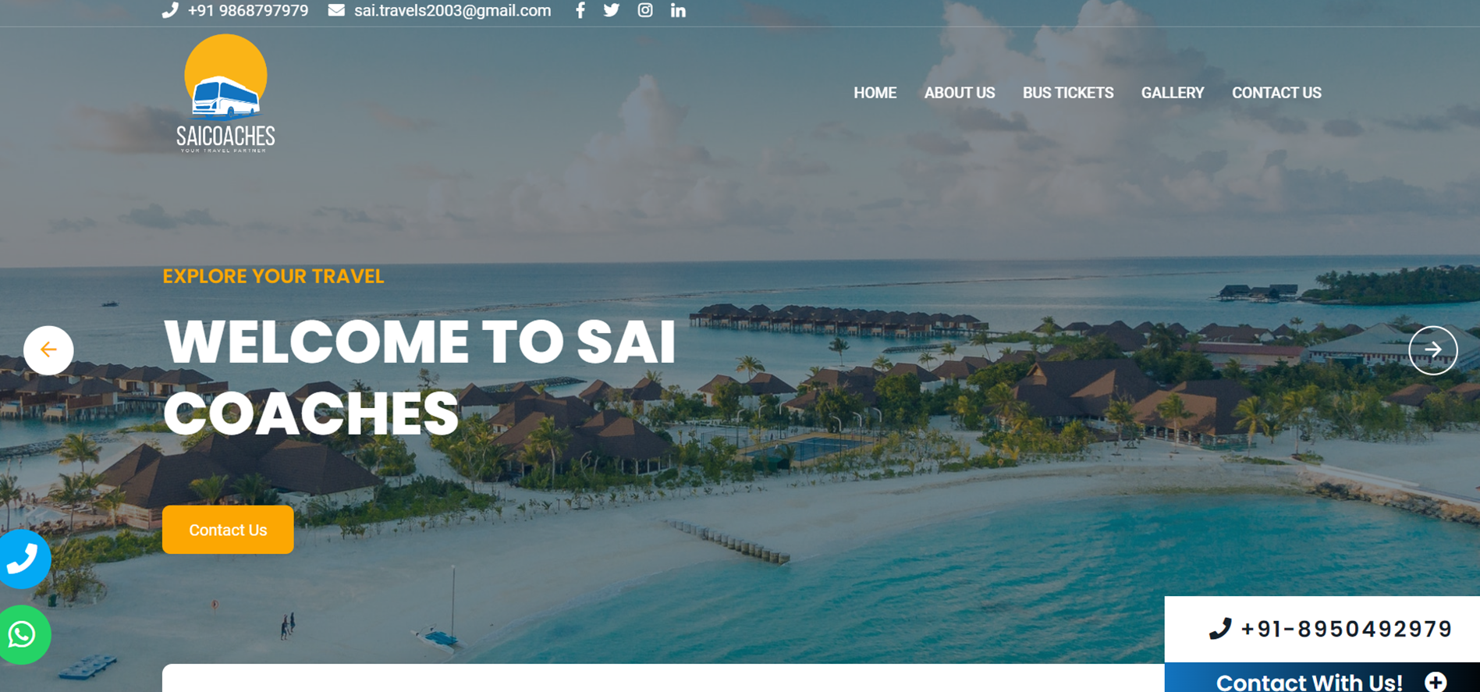This screenshot has height=692, width=1480.
Task: Select CONTACT US in navigation
Action: click(x=1276, y=93)
